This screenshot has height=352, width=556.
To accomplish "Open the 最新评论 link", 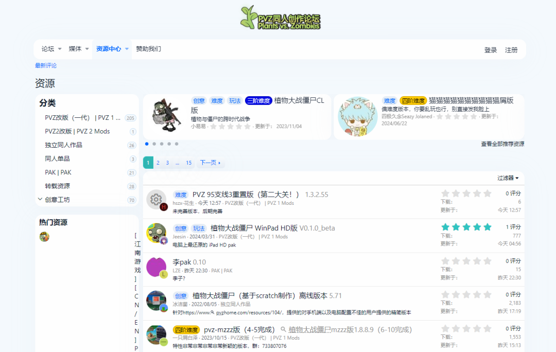I will pyautogui.click(x=46, y=65).
